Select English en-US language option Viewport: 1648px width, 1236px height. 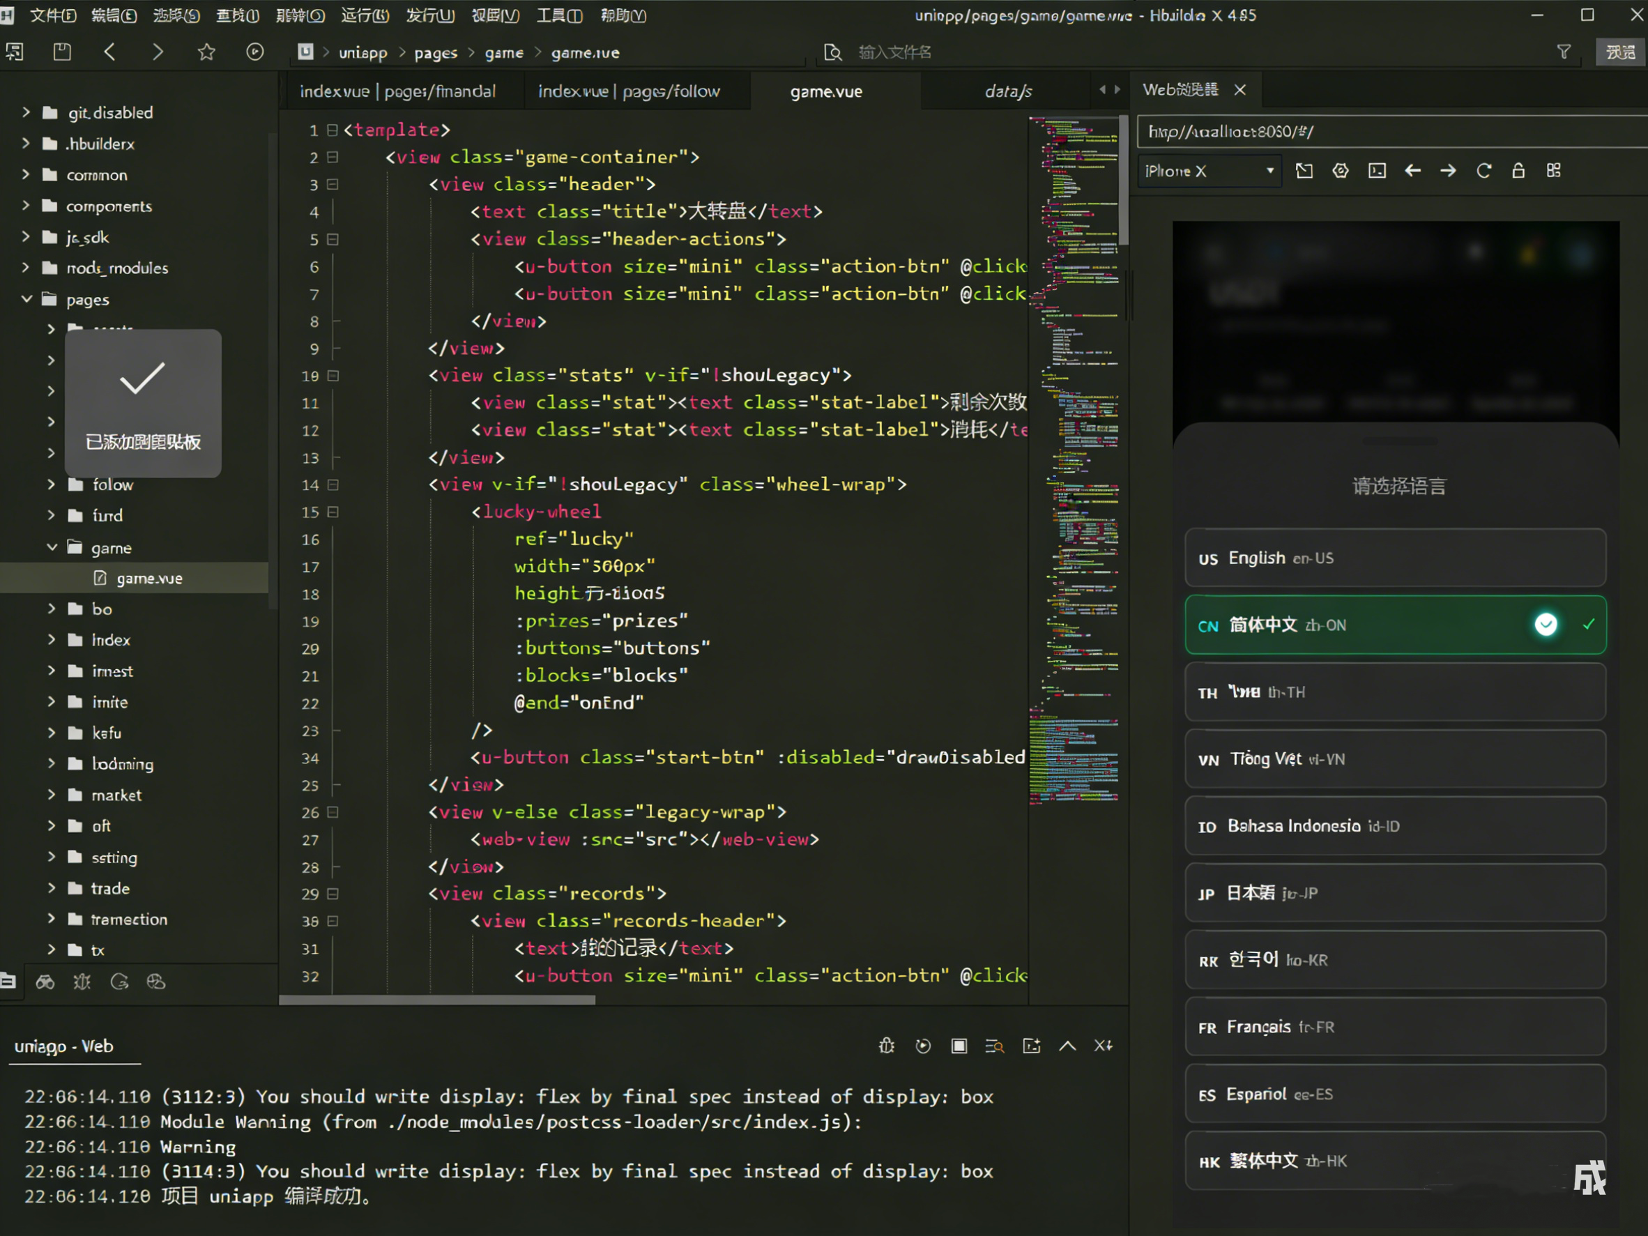(1395, 558)
